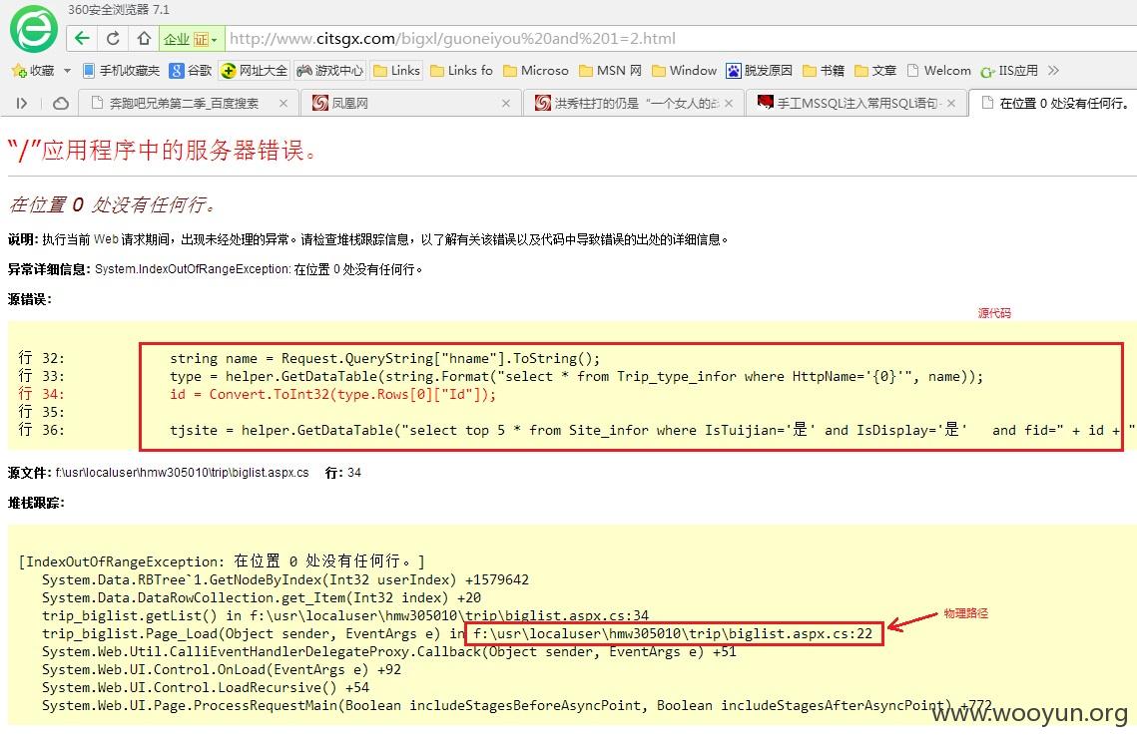Click the trip_biglist.Page_Load stack line
Viewport: 1137px width, 742px height.
(x=457, y=634)
